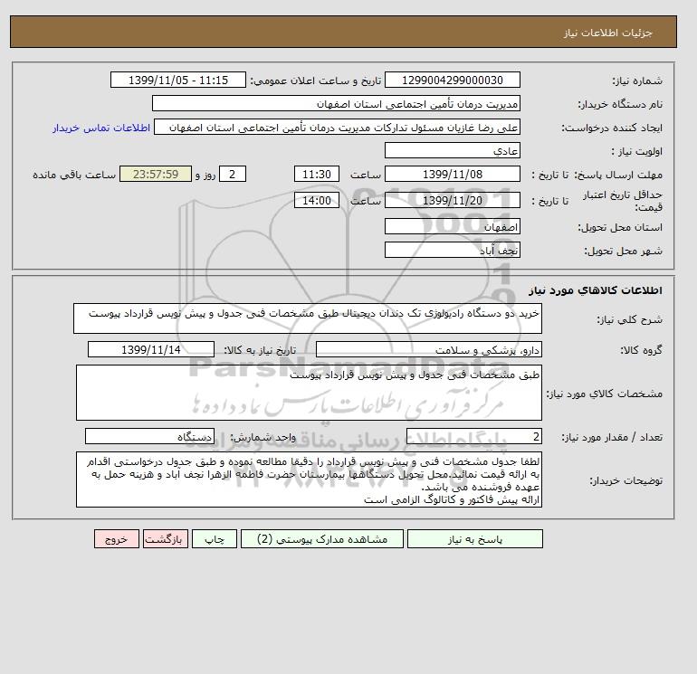Open the اطلاعات تماس خریدار link
This screenshot has width=697, height=674.
(x=101, y=128)
